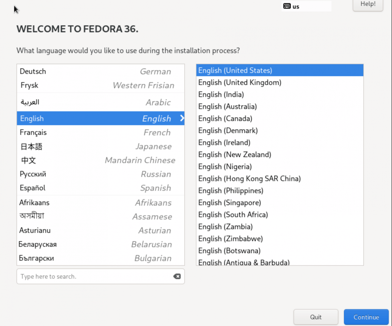Image resolution: width=392 pixels, height=326 pixels.
Task: Clear the search field using the clear icon
Action: pyautogui.click(x=177, y=276)
